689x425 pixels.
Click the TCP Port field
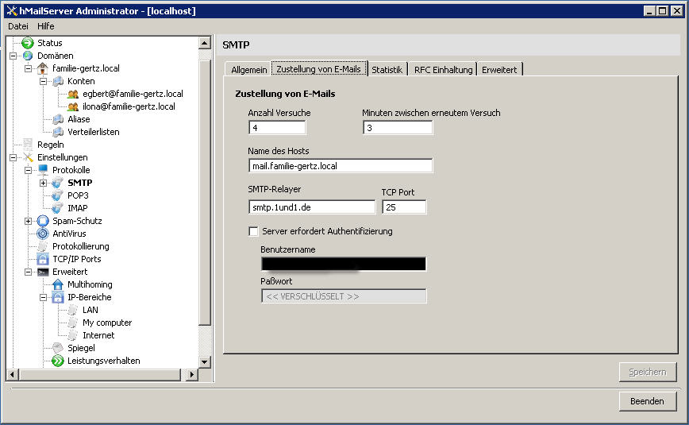click(x=404, y=207)
